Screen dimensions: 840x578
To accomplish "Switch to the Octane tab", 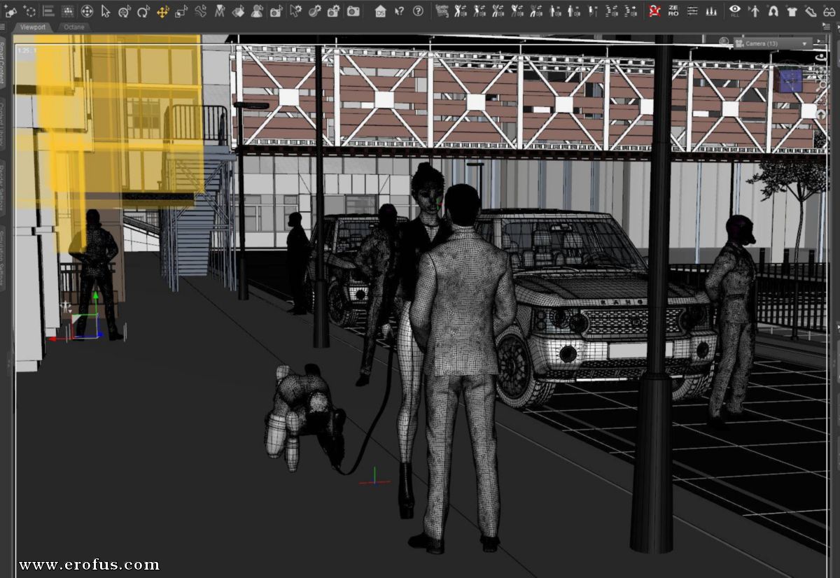I will tap(73, 27).
